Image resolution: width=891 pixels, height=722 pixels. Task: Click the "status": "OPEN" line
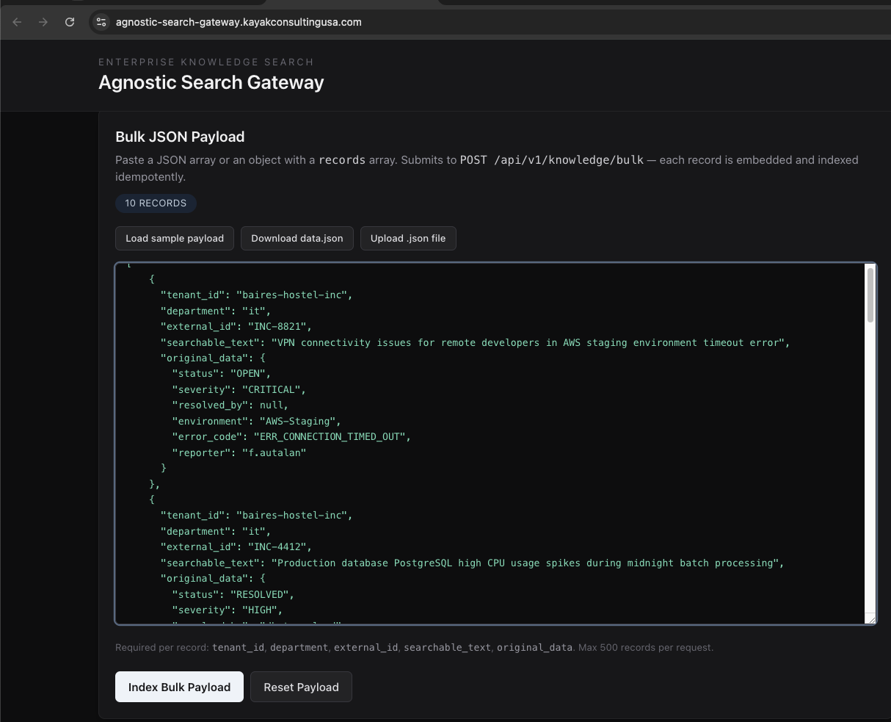(x=222, y=373)
